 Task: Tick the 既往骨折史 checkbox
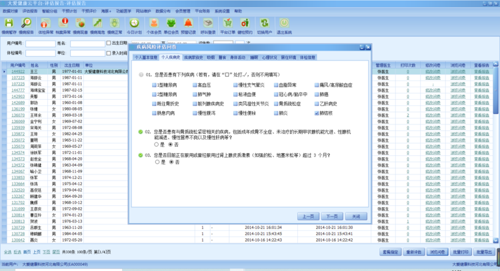point(155,104)
